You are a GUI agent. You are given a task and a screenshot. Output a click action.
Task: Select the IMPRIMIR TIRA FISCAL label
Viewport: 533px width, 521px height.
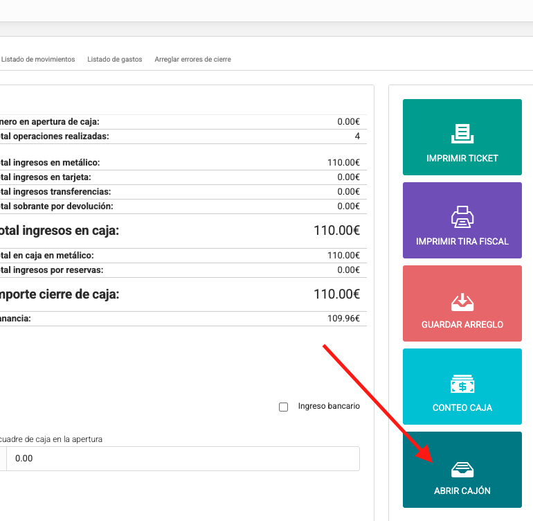[x=462, y=242]
